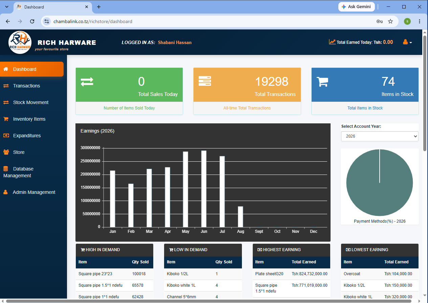Click the Plate sheetG20 item row
Image resolution: width=428 pixels, height=303 pixels.
(x=291, y=274)
